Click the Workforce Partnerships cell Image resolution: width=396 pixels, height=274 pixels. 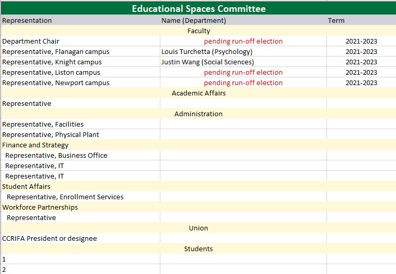40,208
